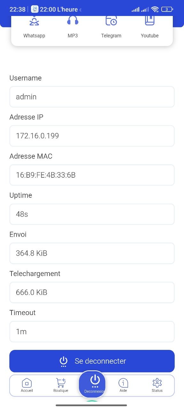Go to Accueil home icon
184x409 pixels.
coord(27,382)
